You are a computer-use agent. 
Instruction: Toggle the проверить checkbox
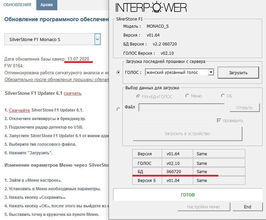coord(219,120)
